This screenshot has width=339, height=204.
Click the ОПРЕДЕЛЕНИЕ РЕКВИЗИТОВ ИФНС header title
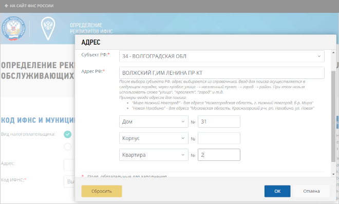[x=91, y=28]
